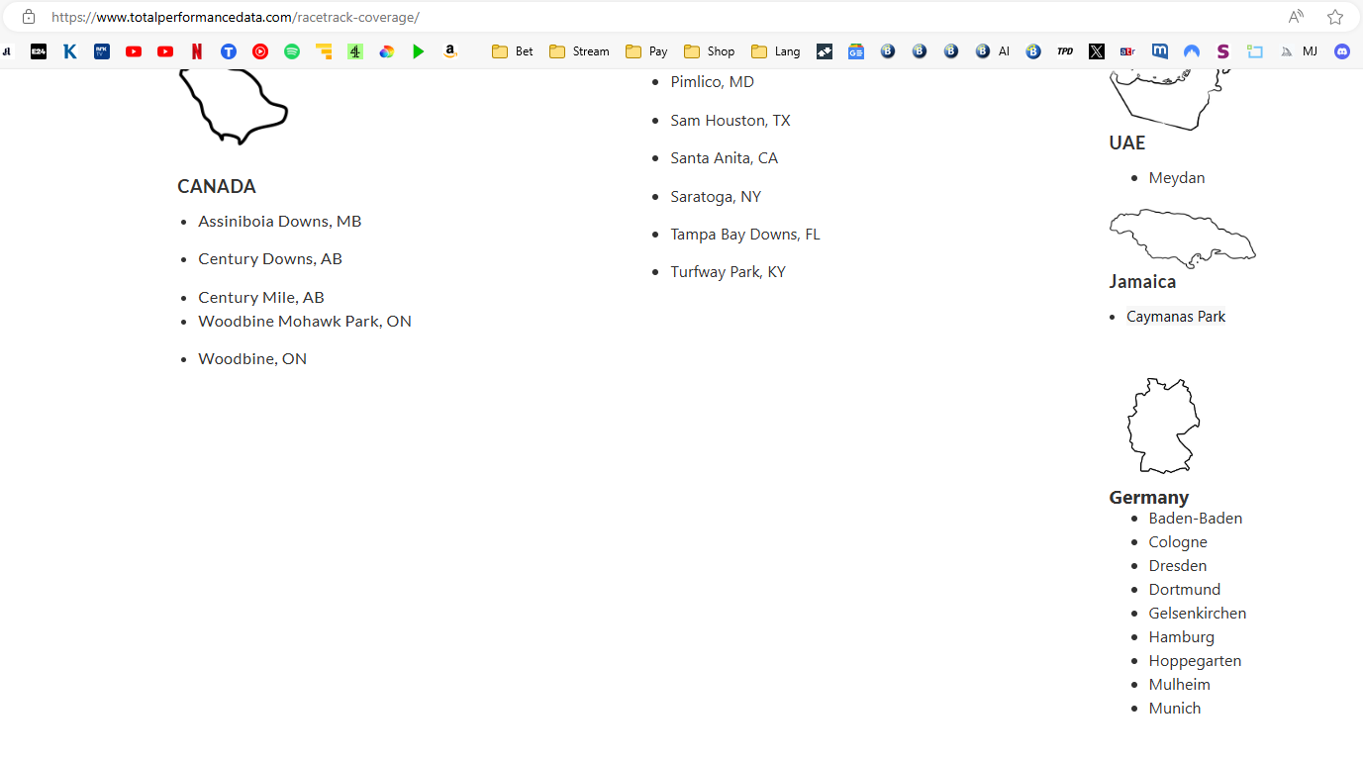Viewport: 1363px width, 763px height.
Task: Open the Spotify bookmark
Action: (x=292, y=51)
